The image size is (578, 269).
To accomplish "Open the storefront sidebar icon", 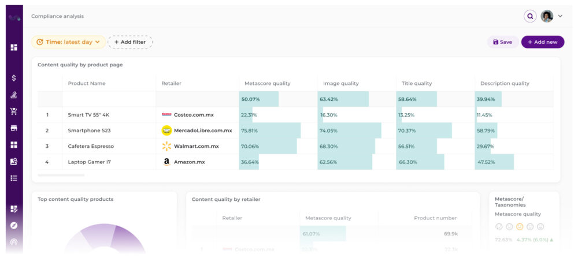I will coord(14,128).
